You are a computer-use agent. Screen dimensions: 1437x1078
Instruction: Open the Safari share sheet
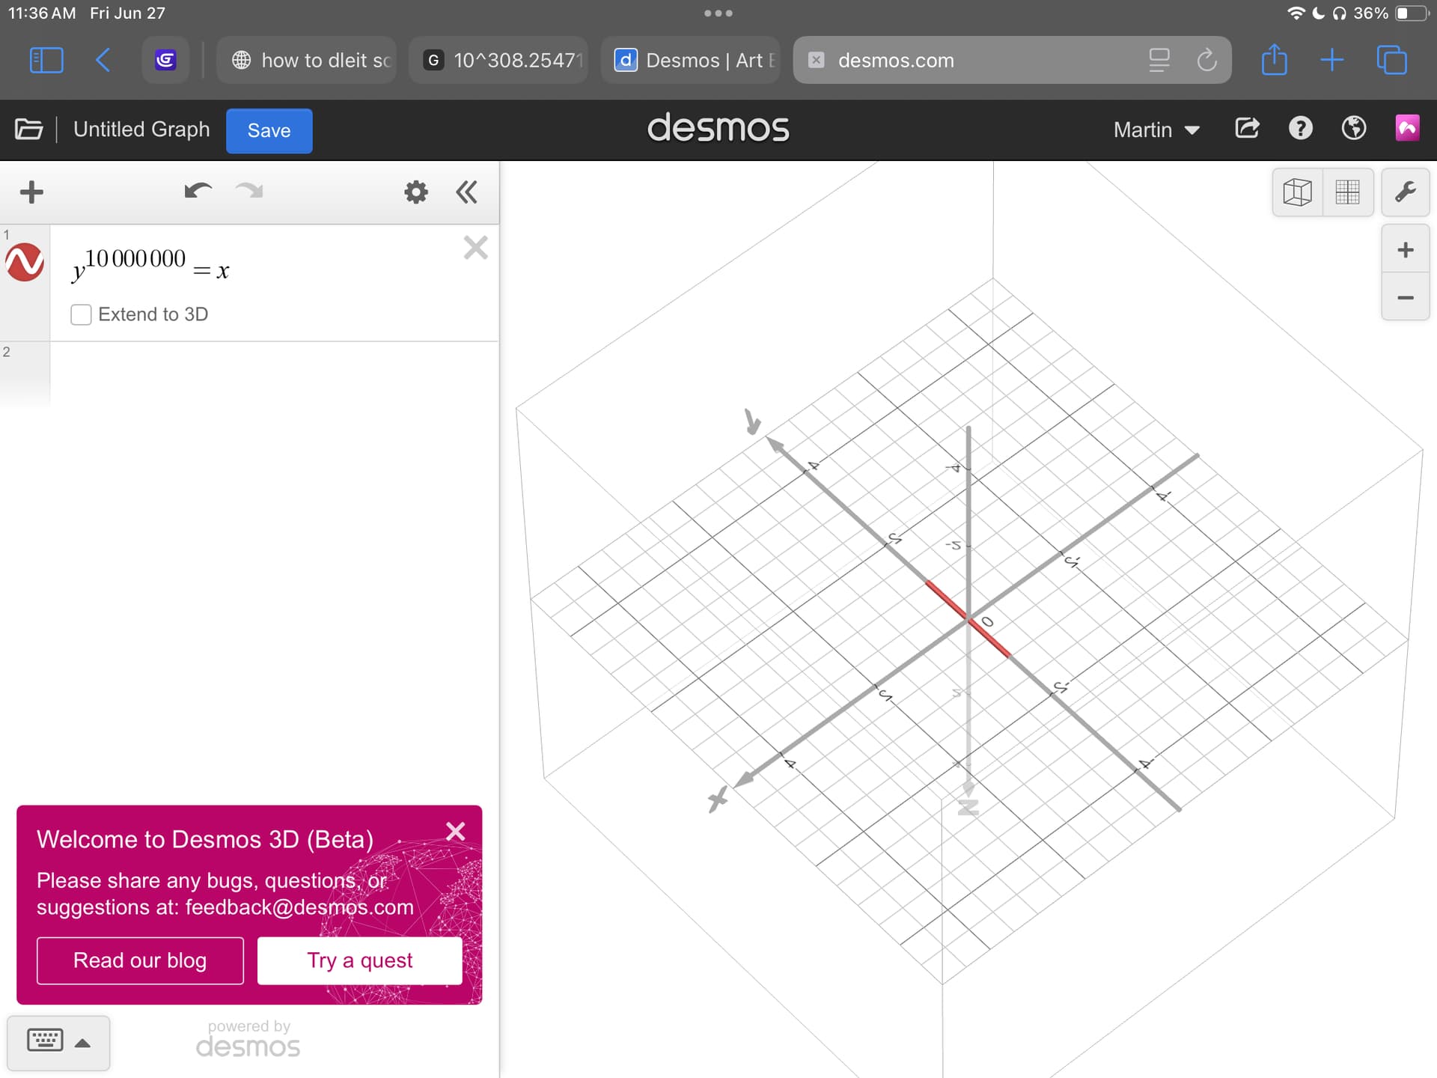(x=1275, y=60)
